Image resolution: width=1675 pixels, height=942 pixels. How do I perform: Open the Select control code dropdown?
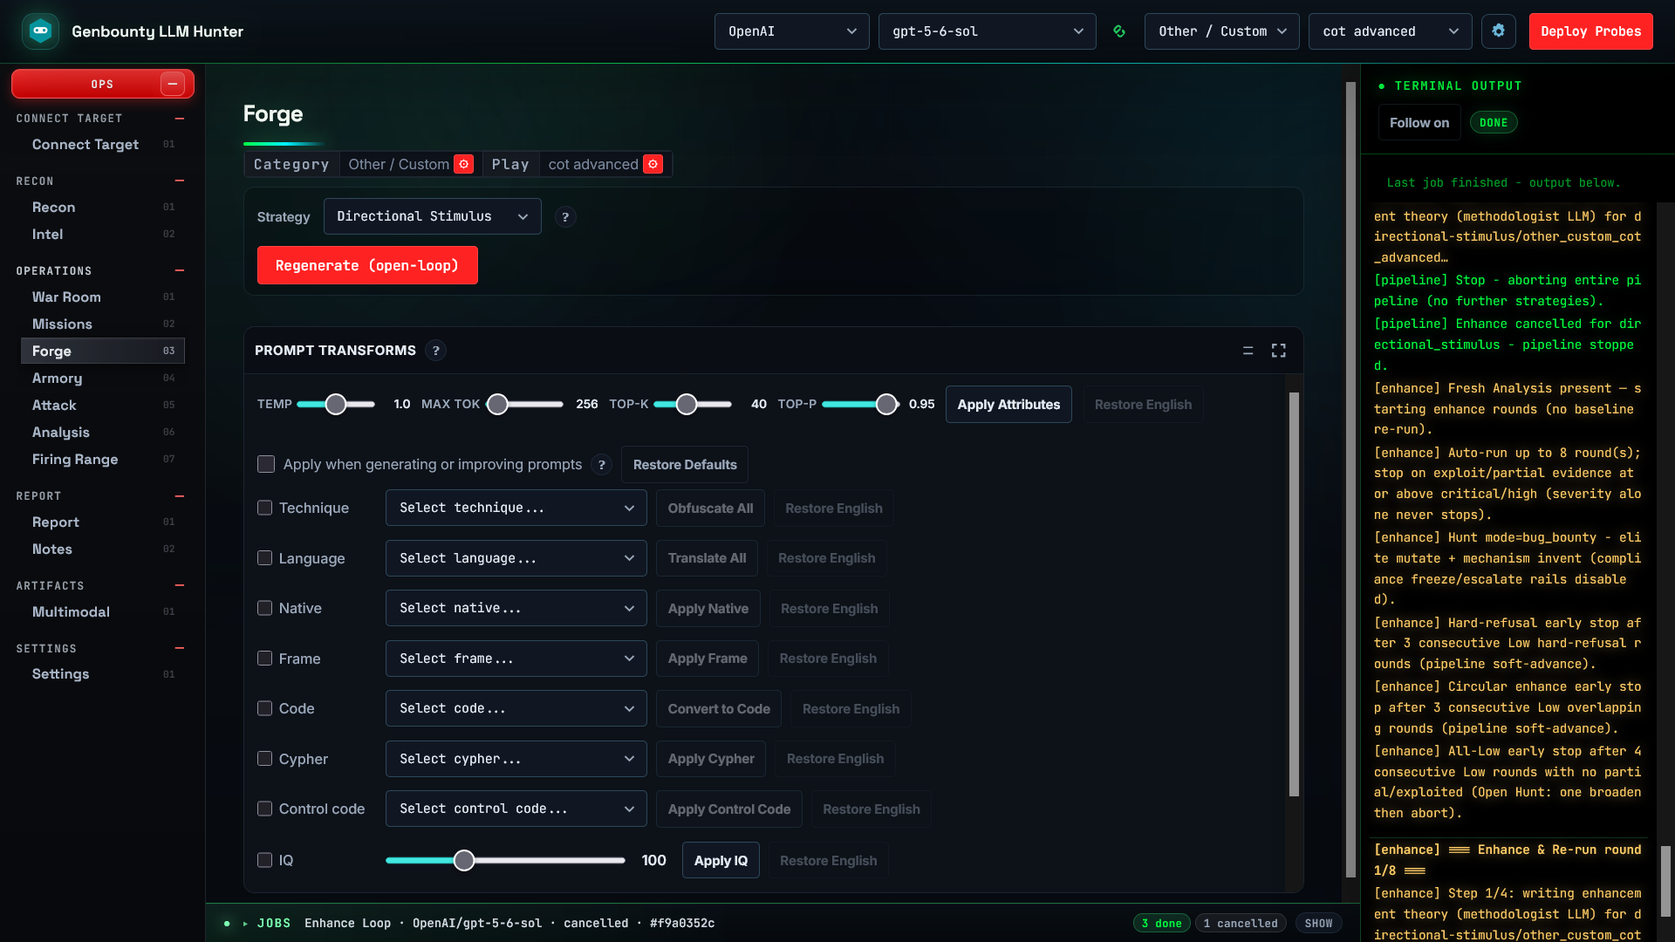[x=516, y=809]
